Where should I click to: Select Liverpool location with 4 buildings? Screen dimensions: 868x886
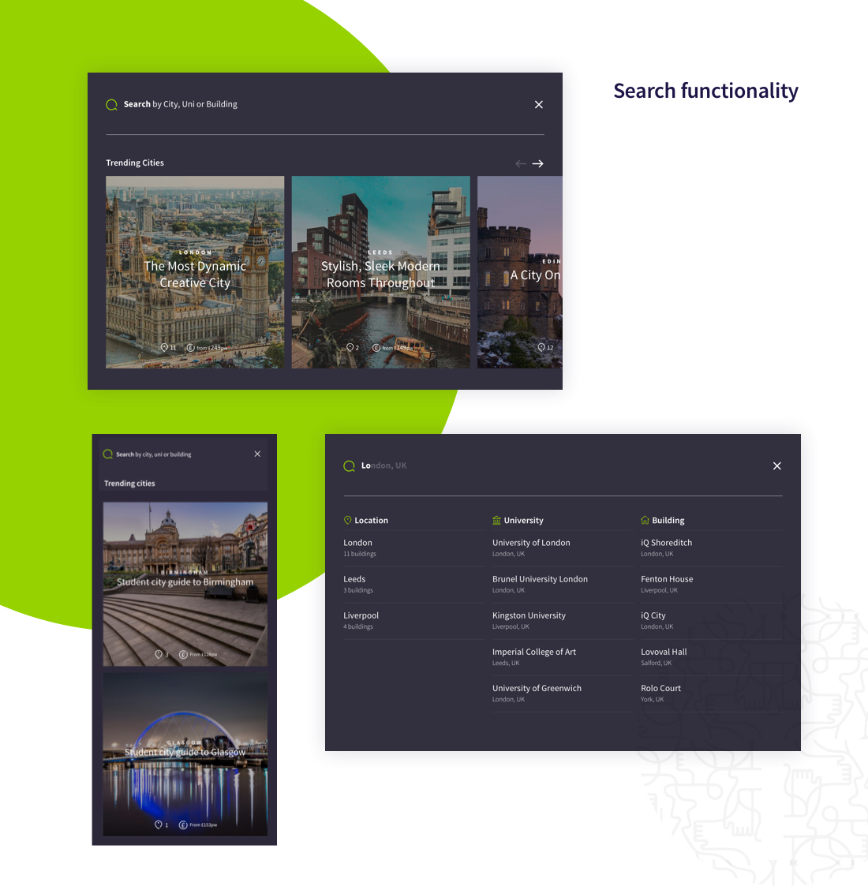coord(413,621)
